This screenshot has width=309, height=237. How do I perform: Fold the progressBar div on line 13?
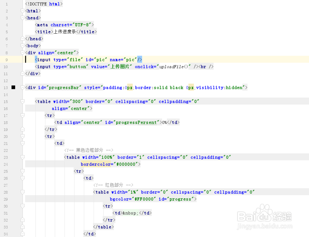pos(23,87)
